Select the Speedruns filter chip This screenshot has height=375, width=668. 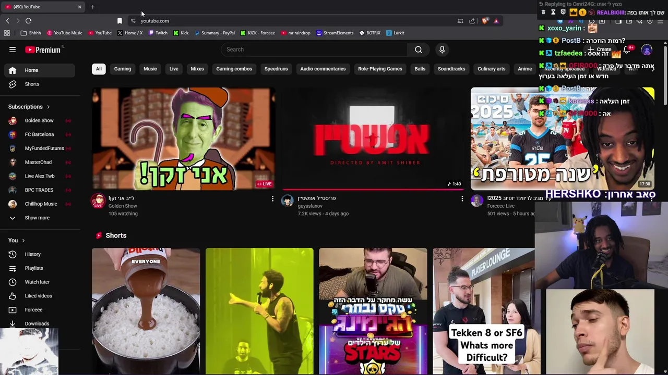pos(276,69)
